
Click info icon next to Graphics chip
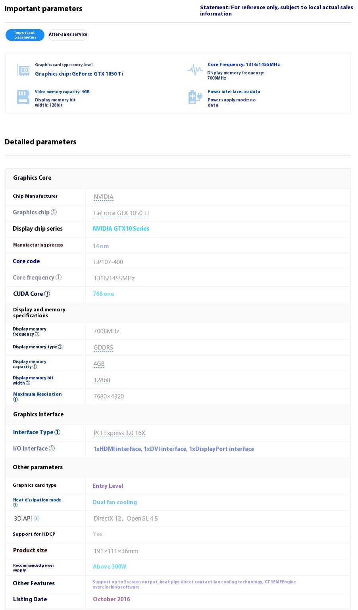(x=54, y=212)
